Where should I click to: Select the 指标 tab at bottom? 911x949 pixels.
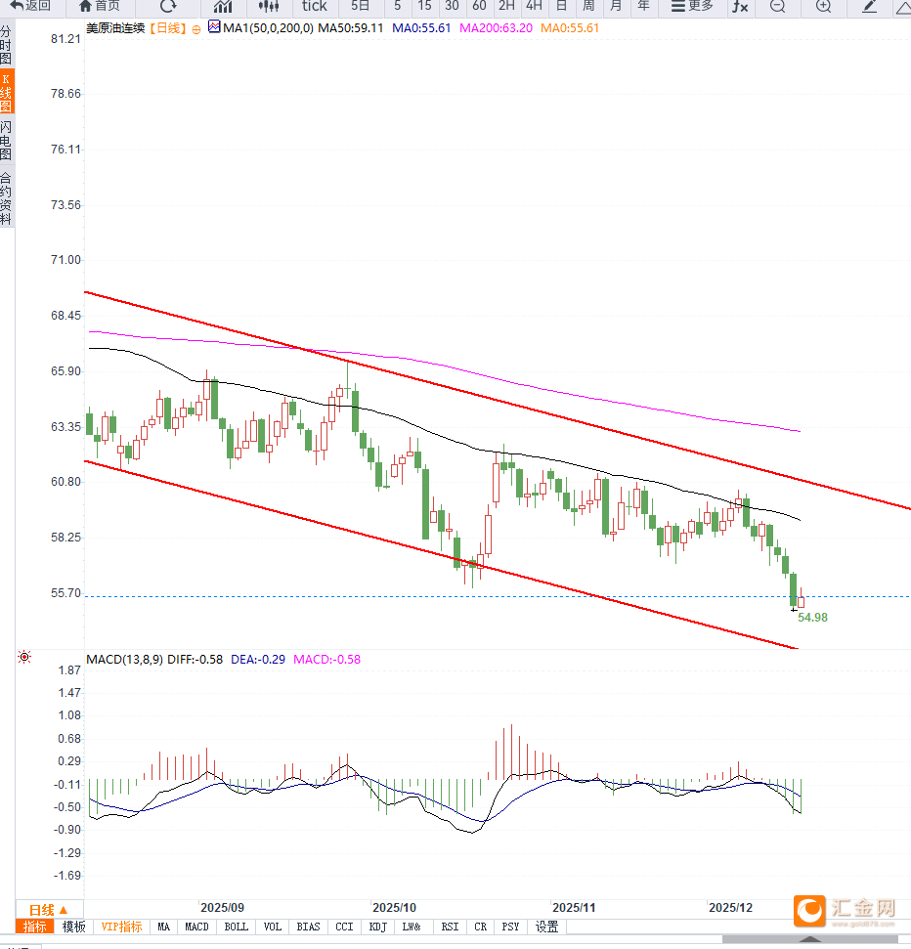click(x=34, y=927)
